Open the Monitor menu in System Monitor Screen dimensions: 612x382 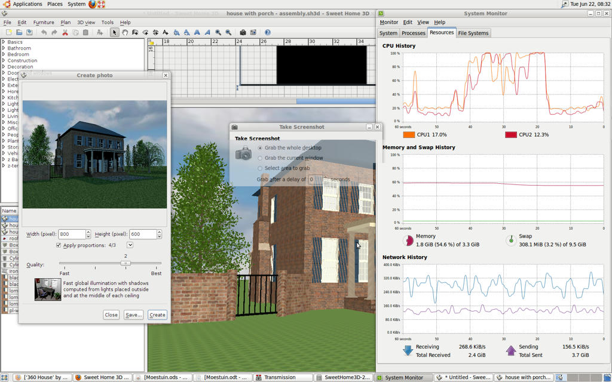(388, 22)
